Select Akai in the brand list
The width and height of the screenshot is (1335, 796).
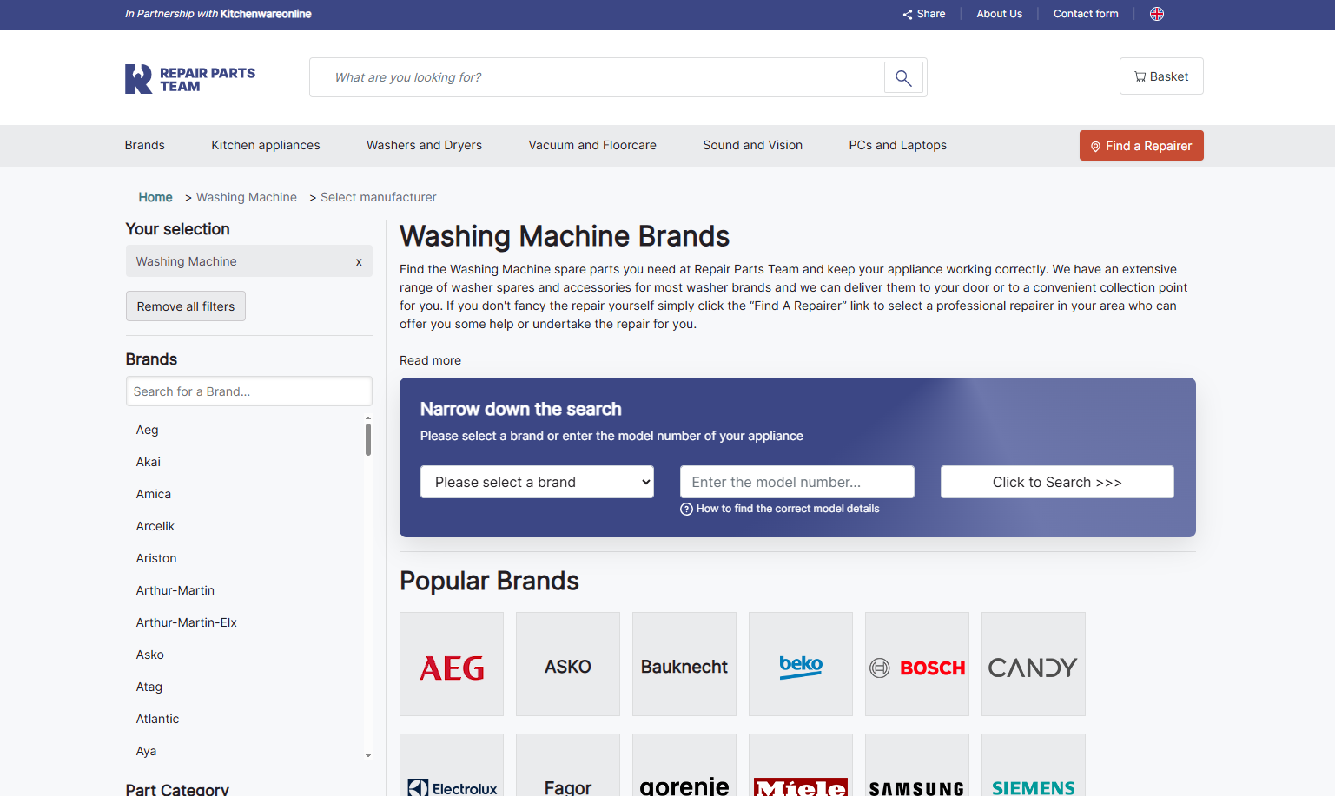(149, 462)
